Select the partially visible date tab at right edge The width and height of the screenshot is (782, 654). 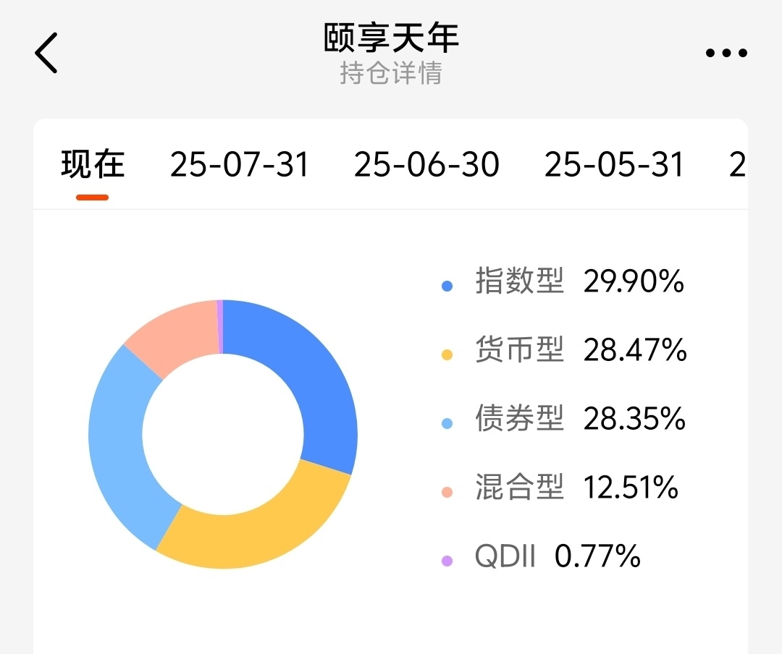738,164
